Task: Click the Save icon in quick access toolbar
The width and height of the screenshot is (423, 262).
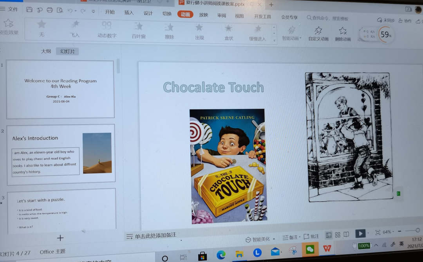Action: pyautogui.click(x=29, y=10)
